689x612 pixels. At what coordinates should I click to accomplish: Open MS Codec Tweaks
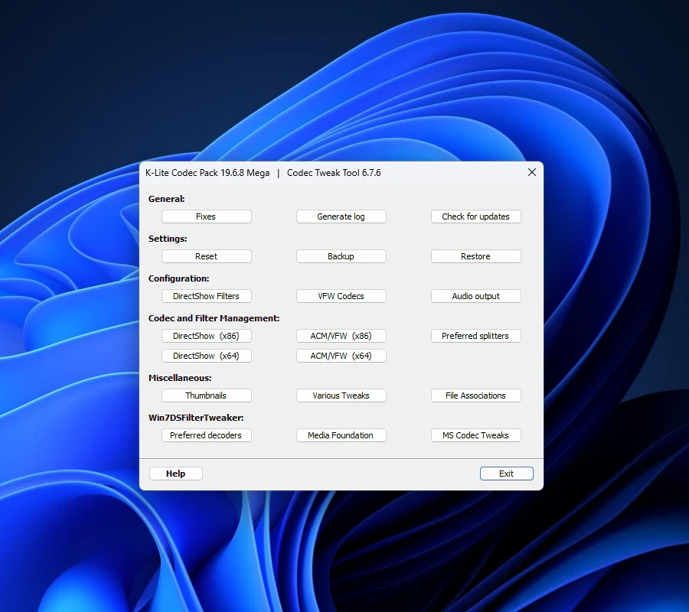pyautogui.click(x=476, y=435)
